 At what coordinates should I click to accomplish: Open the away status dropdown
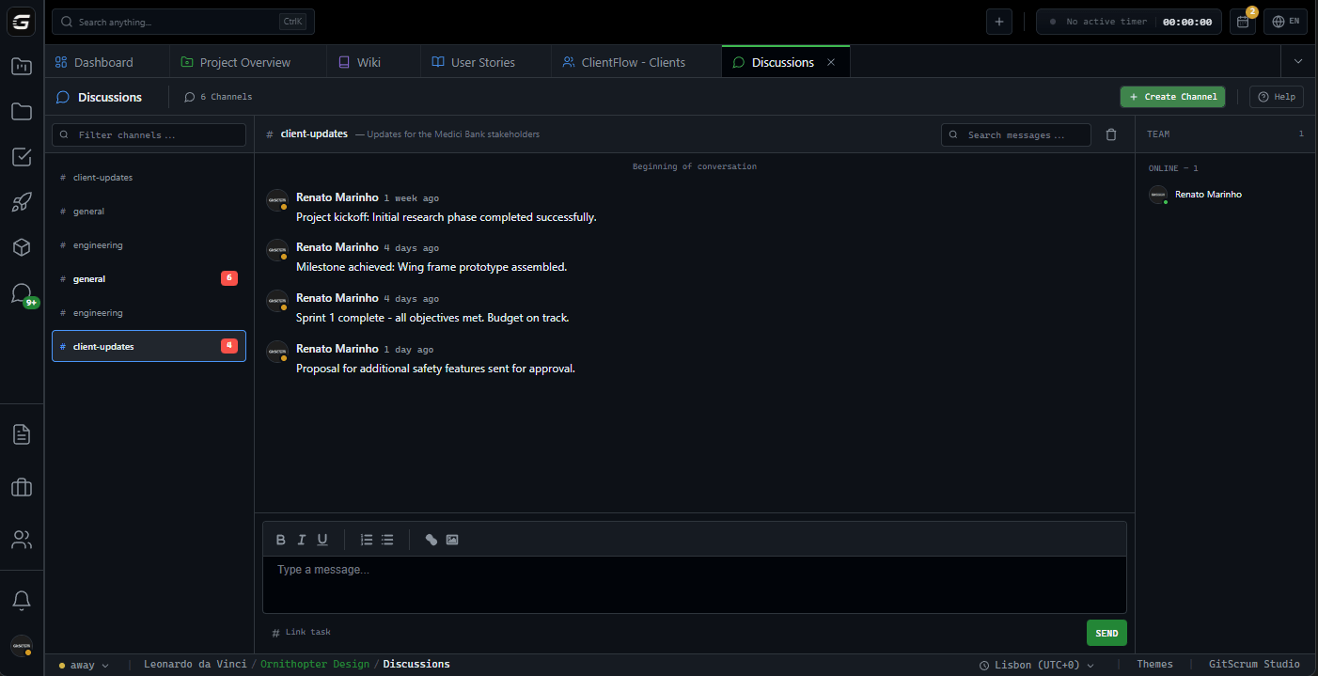pos(84,665)
